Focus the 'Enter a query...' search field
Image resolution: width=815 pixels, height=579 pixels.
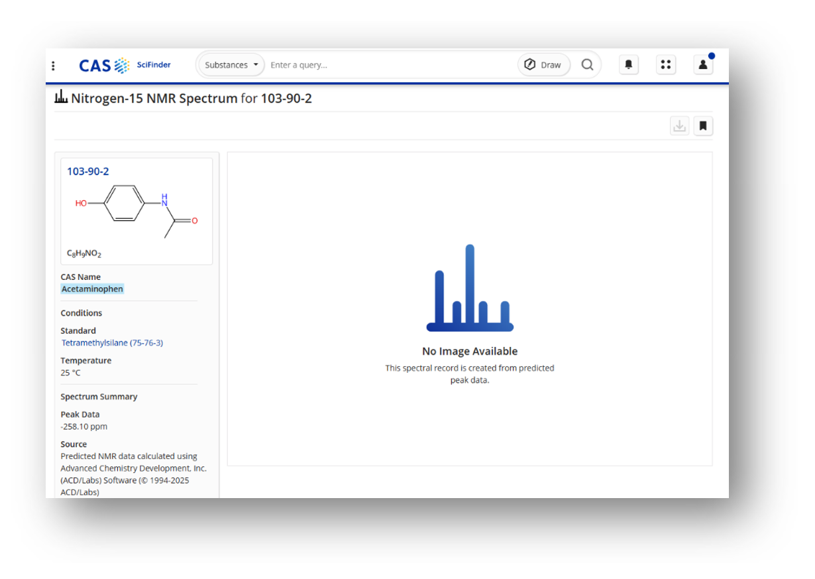click(x=391, y=65)
